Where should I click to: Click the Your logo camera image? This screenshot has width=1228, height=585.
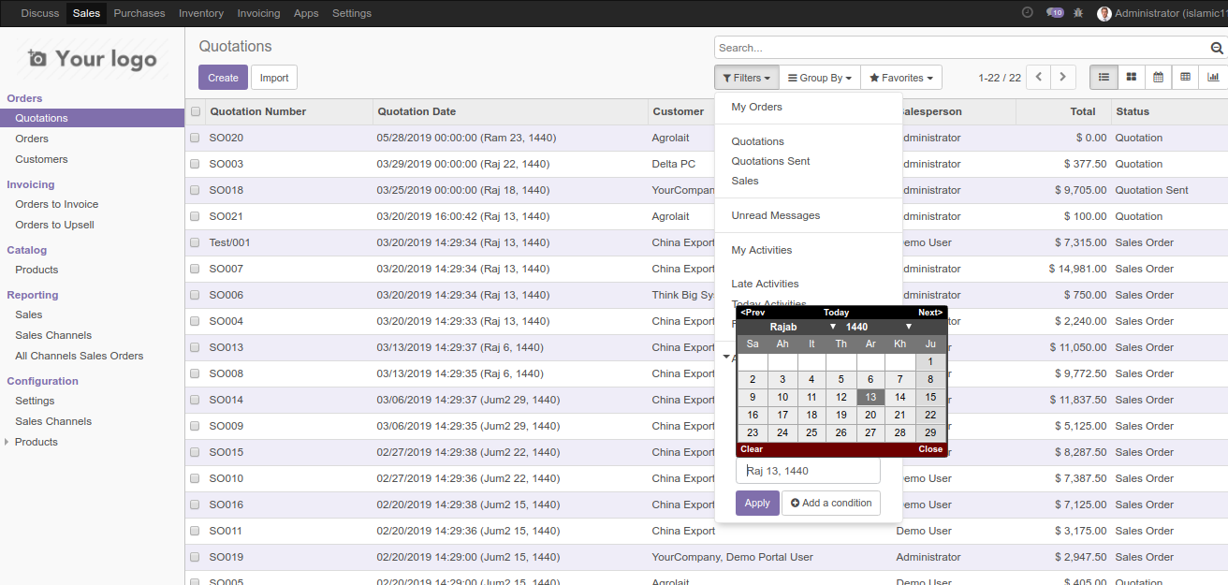pyautogui.click(x=92, y=59)
